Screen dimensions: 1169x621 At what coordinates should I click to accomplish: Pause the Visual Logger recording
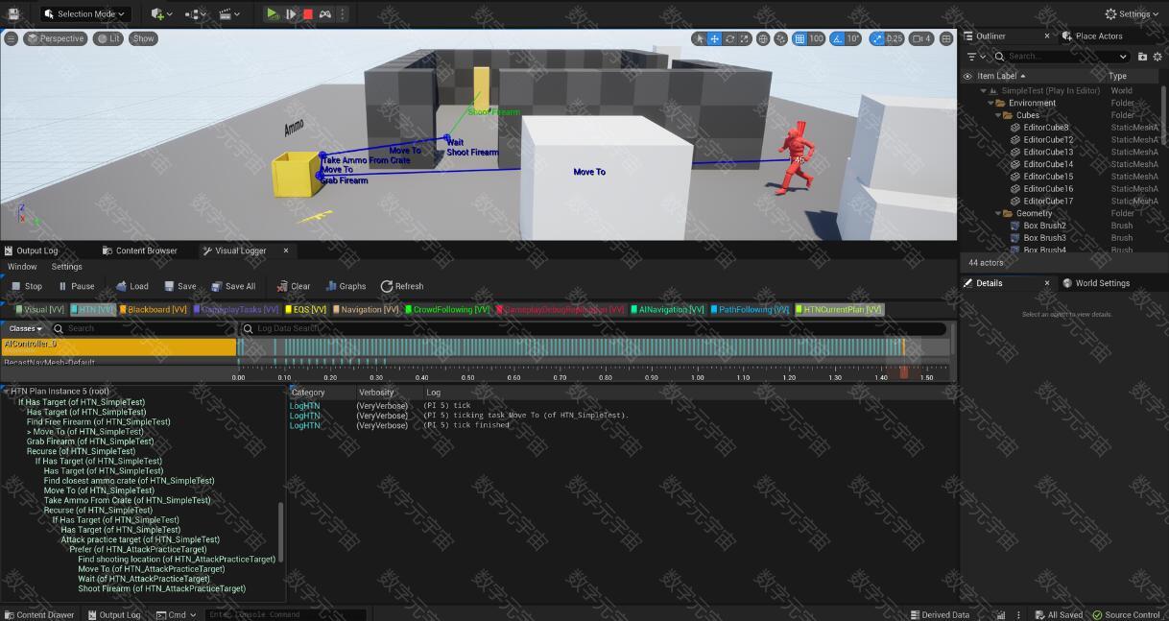pyautogui.click(x=76, y=286)
